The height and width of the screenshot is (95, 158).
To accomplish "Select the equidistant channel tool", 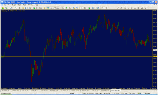I will [121, 8].
